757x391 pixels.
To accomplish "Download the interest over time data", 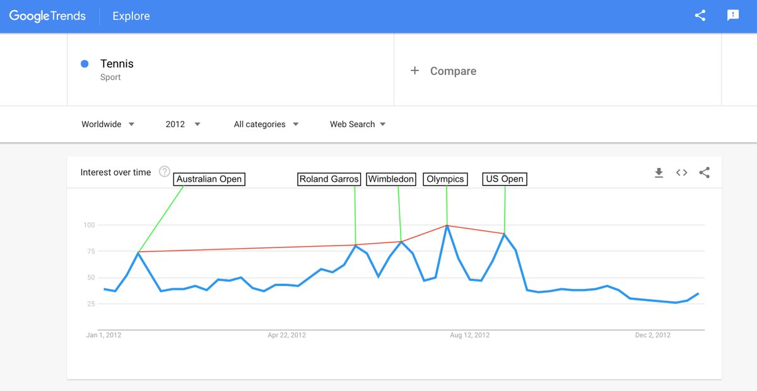I will (659, 172).
